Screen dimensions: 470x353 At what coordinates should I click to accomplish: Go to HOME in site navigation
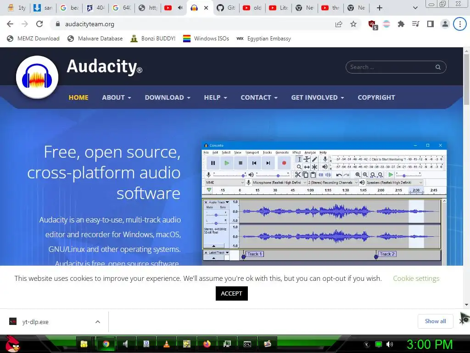[78, 97]
